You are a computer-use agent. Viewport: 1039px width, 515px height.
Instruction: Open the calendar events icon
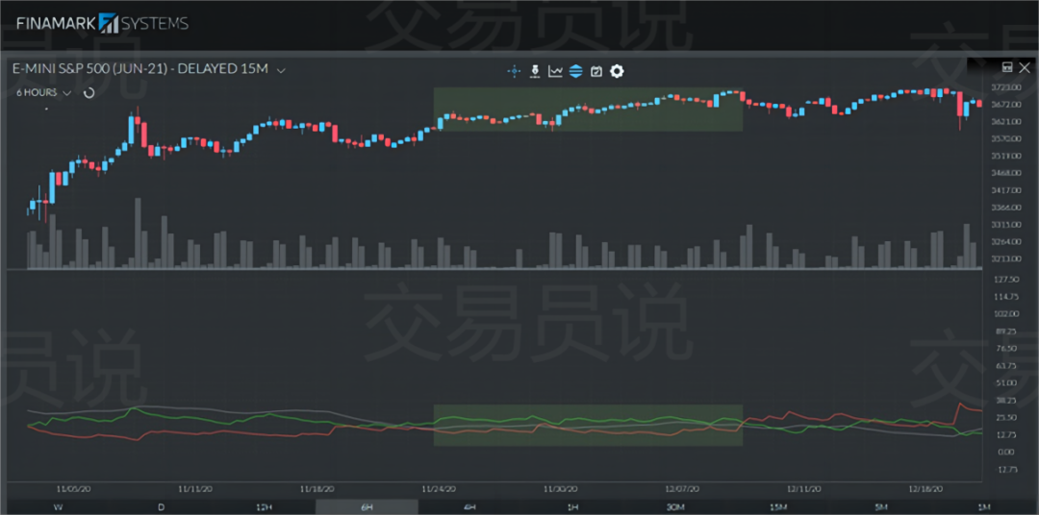[x=596, y=71]
